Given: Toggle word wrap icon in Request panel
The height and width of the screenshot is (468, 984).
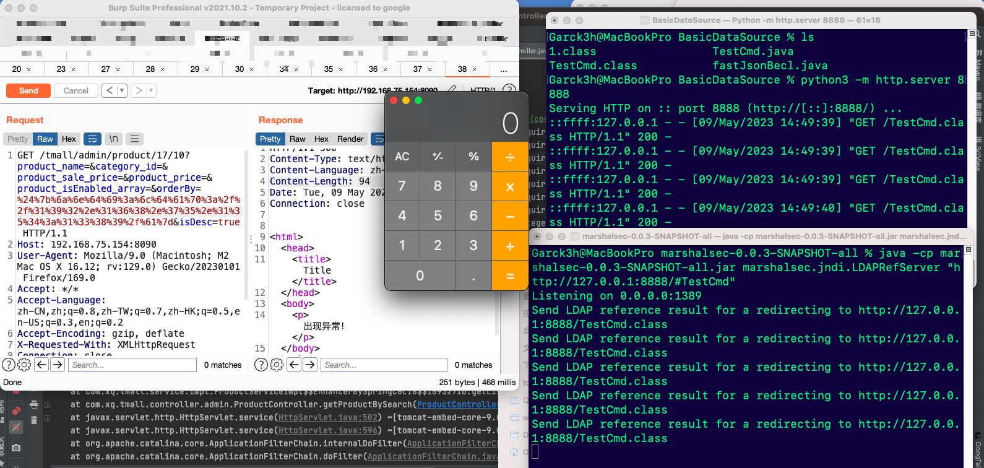Looking at the screenshot, I should [x=92, y=139].
